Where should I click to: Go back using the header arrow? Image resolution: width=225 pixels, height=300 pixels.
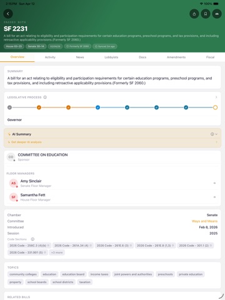pyautogui.click(x=8, y=14)
